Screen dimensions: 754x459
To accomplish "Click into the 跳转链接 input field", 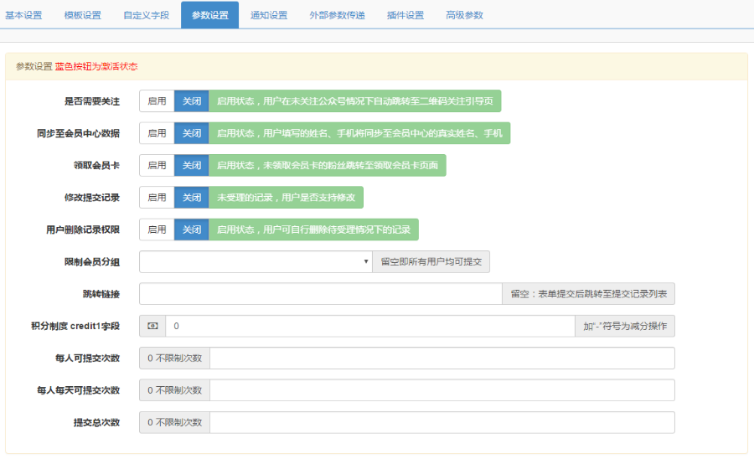I will point(320,294).
